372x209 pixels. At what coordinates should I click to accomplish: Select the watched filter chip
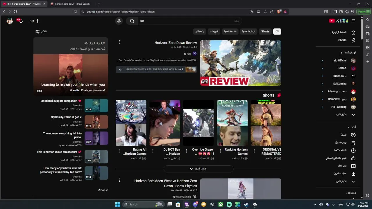click(x=230, y=31)
